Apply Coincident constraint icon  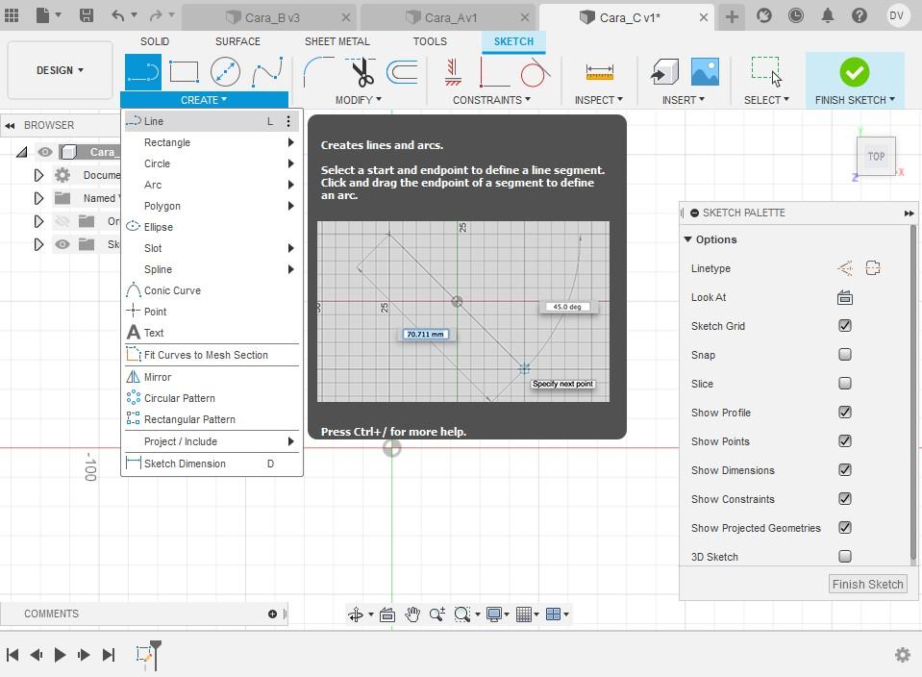click(493, 72)
